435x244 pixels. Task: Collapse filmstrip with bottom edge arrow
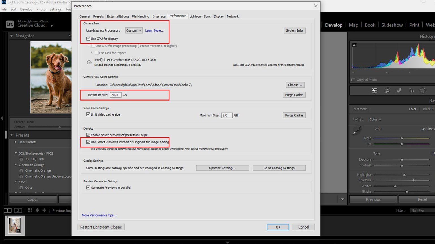point(228,242)
